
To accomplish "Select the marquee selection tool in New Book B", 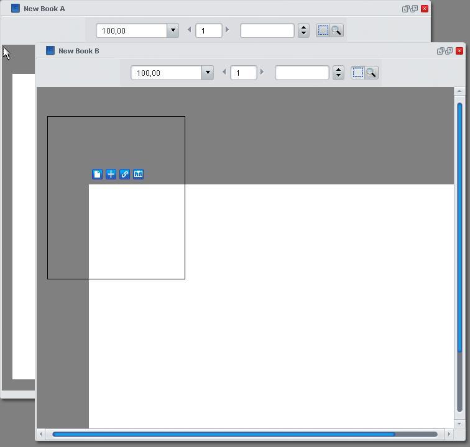I will coord(357,73).
